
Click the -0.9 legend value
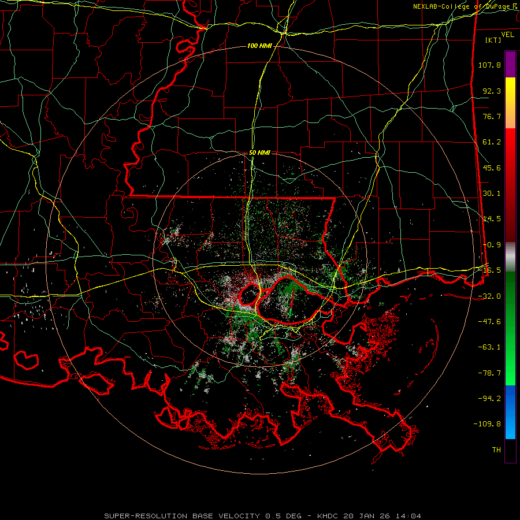click(492, 245)
